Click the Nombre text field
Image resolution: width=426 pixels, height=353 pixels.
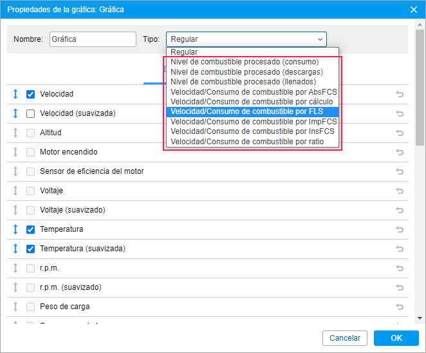tap(93, 39)
